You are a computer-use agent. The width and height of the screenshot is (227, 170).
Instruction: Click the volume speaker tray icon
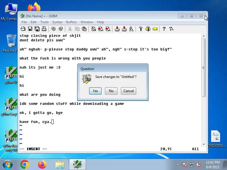tap(198, 165)
